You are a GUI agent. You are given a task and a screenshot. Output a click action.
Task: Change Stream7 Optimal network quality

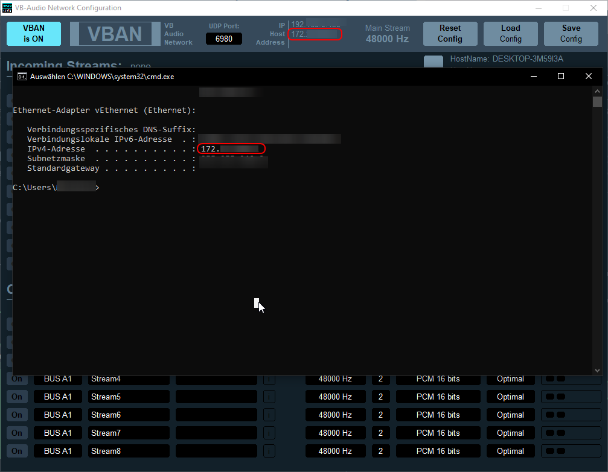[x=510, y=433]
